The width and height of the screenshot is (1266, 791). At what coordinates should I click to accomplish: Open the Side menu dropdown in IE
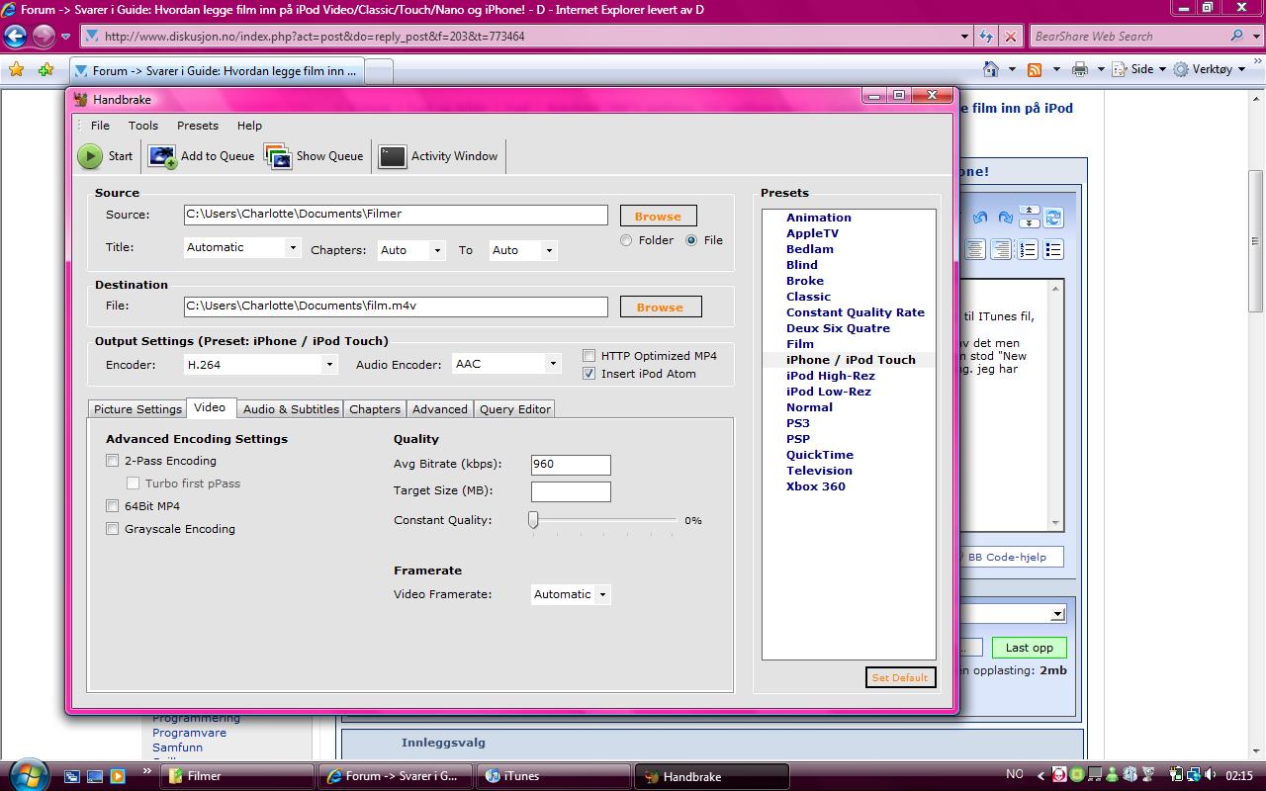(x=1162, y=70)
